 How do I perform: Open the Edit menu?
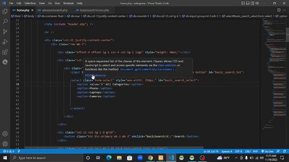point(19,3)
